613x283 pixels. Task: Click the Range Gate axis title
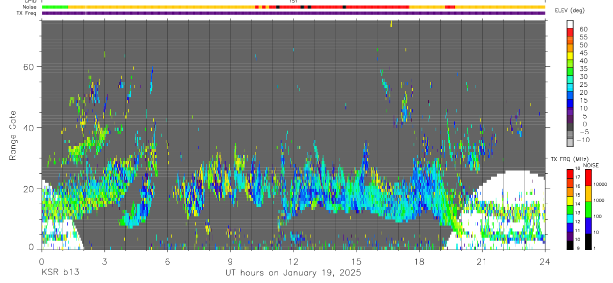(13, 135)
